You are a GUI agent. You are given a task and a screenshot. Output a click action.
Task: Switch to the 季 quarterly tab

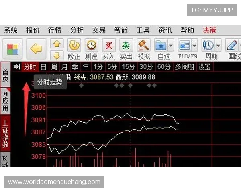point(75,67)
